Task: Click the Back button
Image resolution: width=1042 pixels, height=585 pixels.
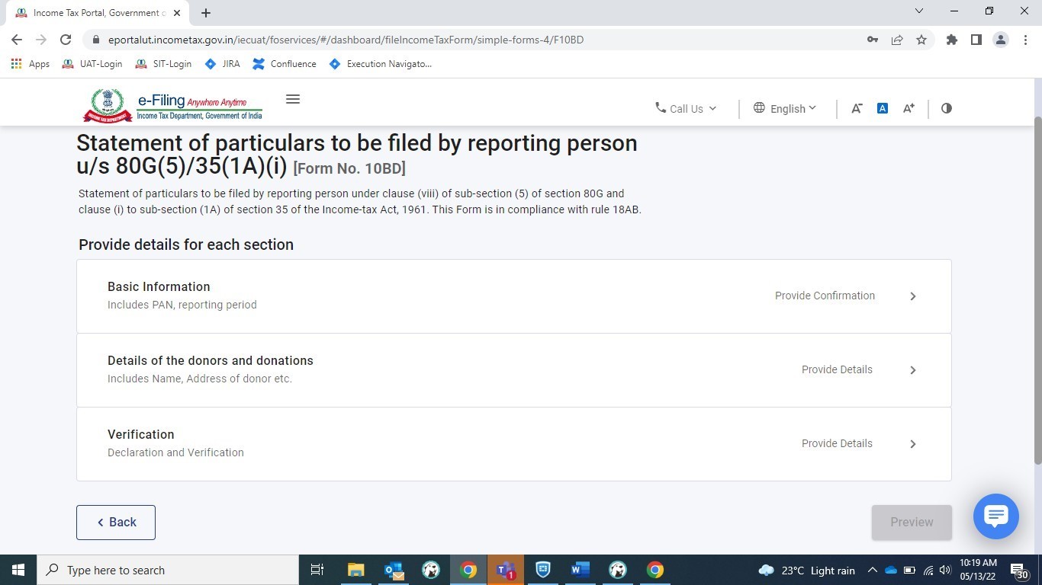Action: pos(116,523)
